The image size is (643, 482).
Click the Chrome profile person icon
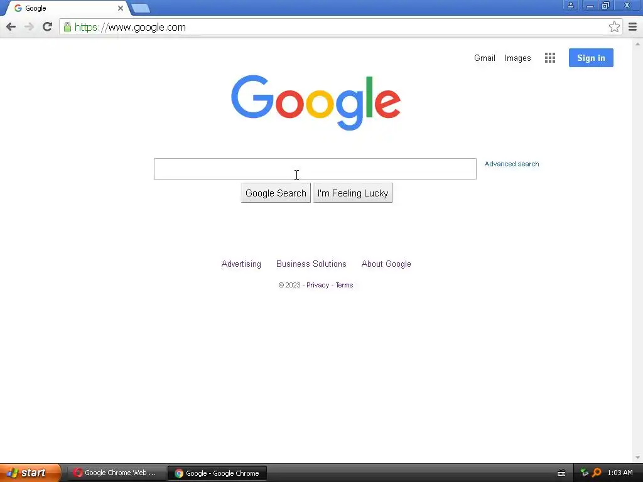(570, 5)
